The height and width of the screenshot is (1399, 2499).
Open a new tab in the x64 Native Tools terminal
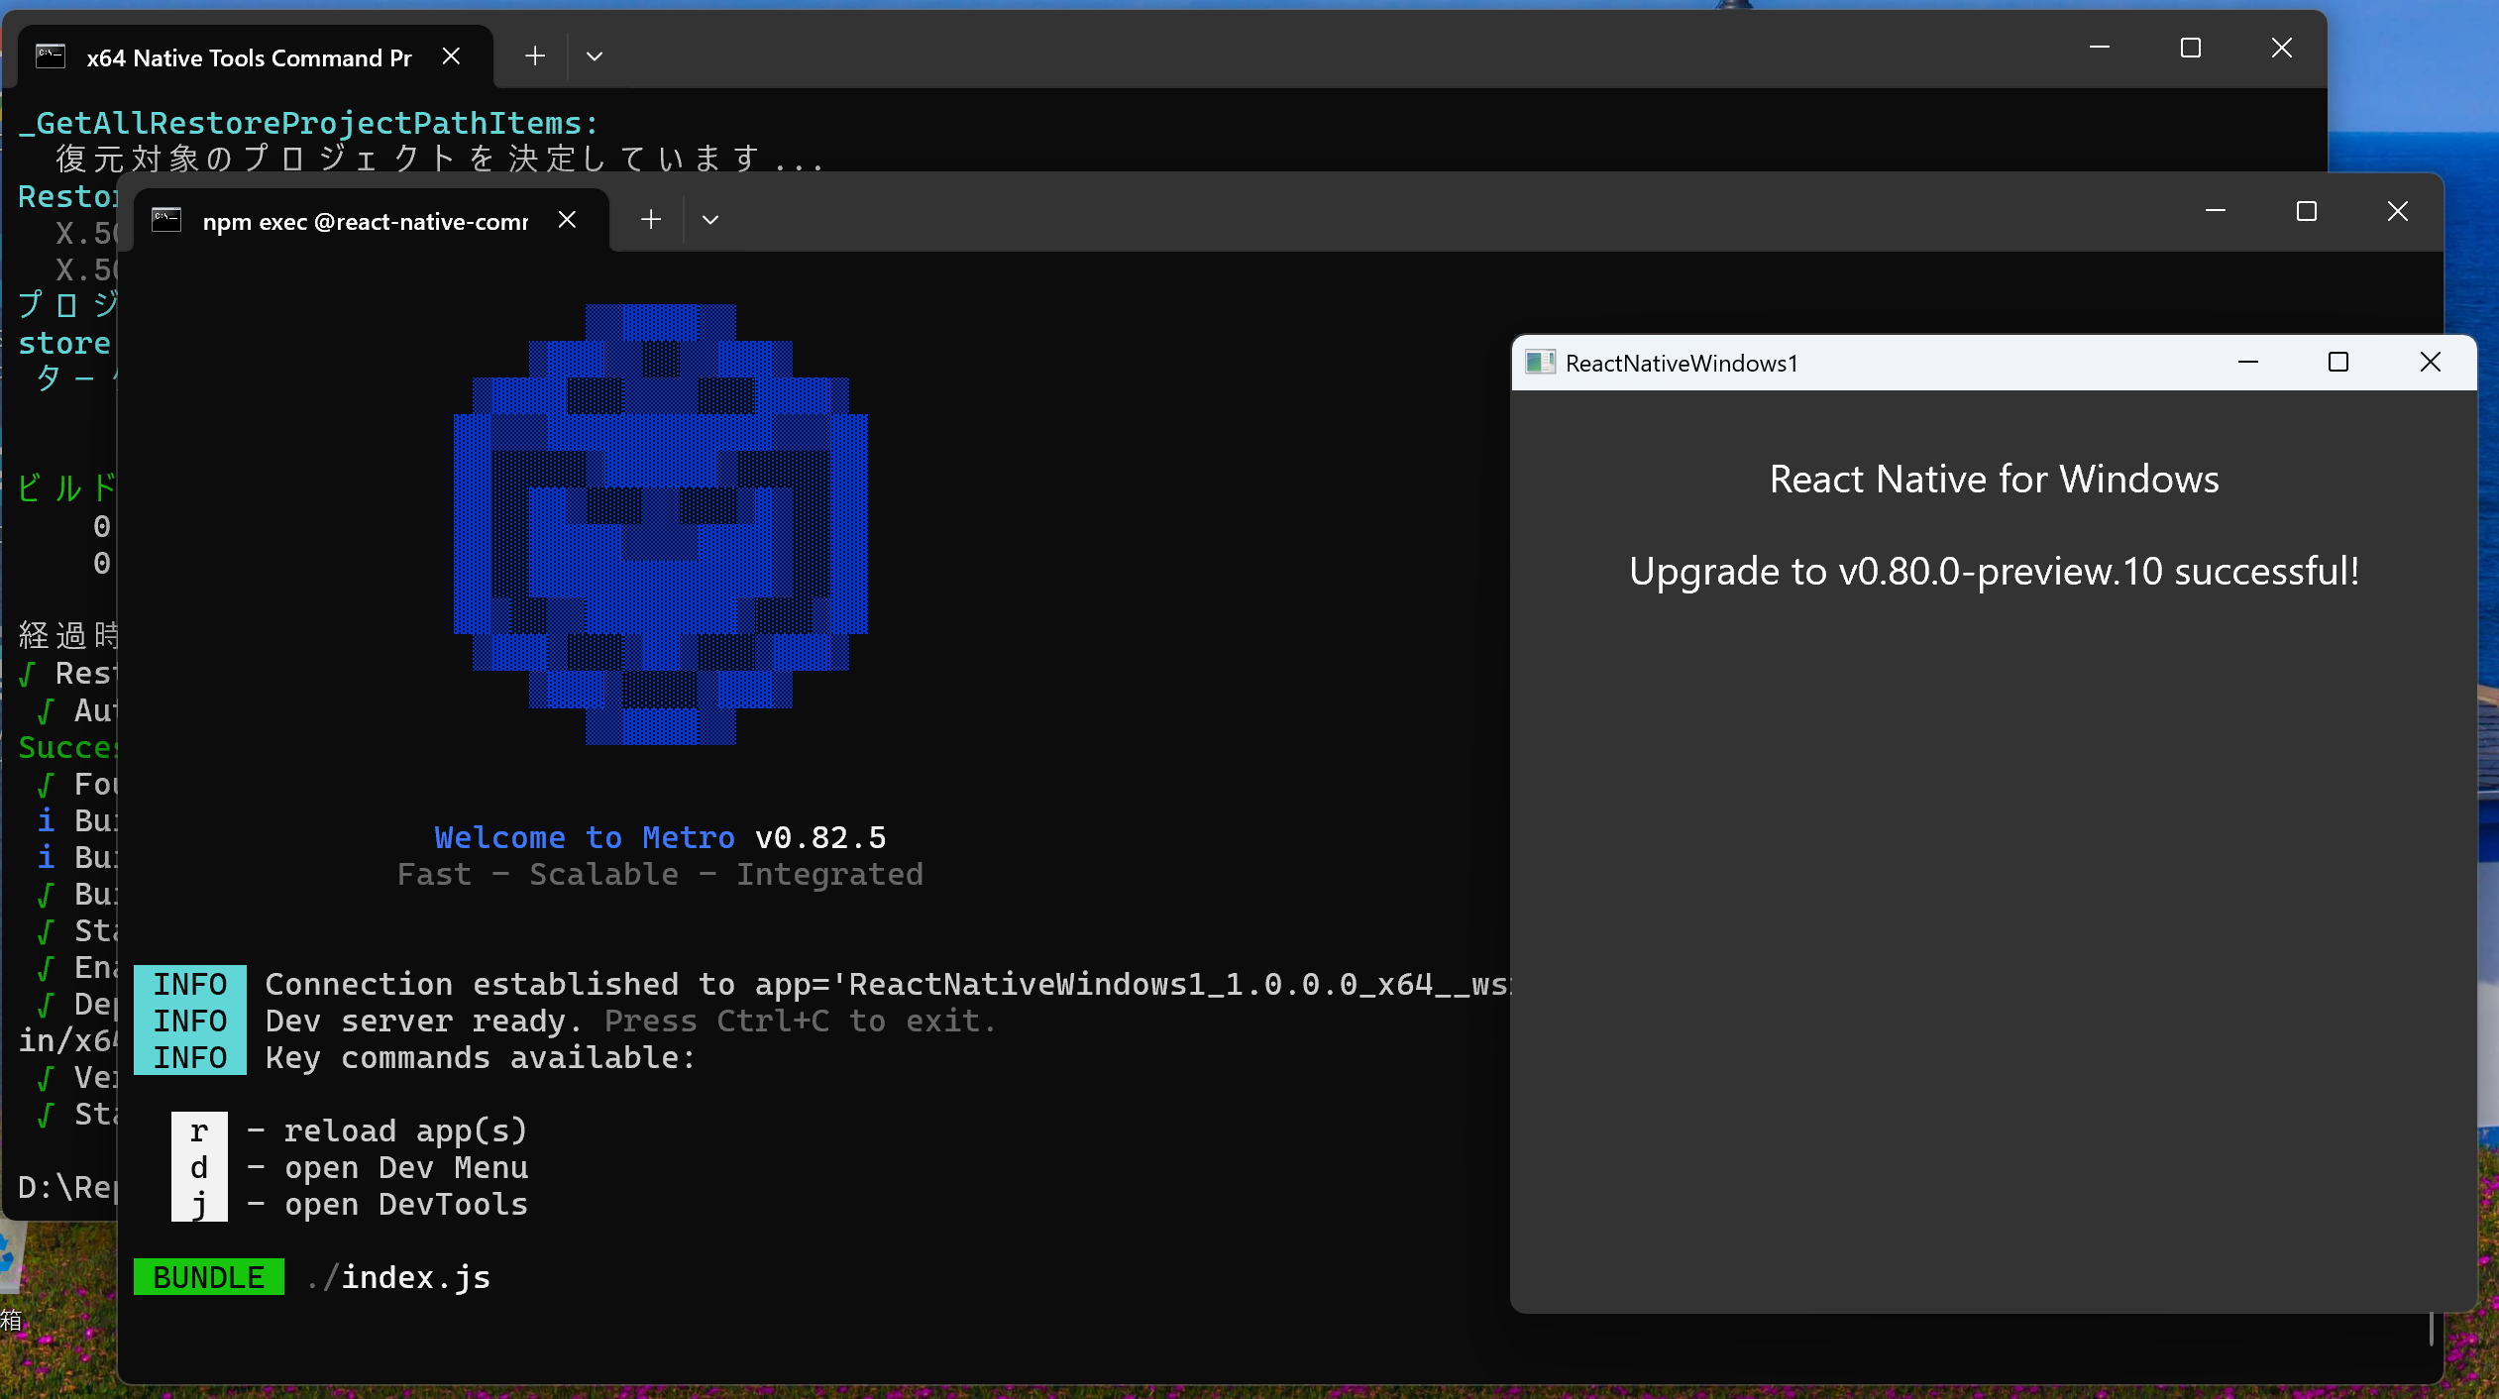(533, 55)
